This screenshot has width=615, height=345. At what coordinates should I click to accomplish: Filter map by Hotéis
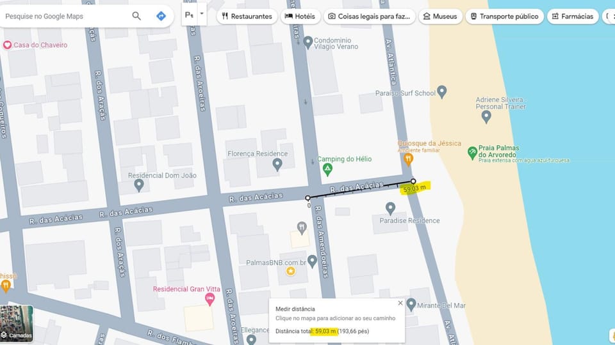pos(300,17)
